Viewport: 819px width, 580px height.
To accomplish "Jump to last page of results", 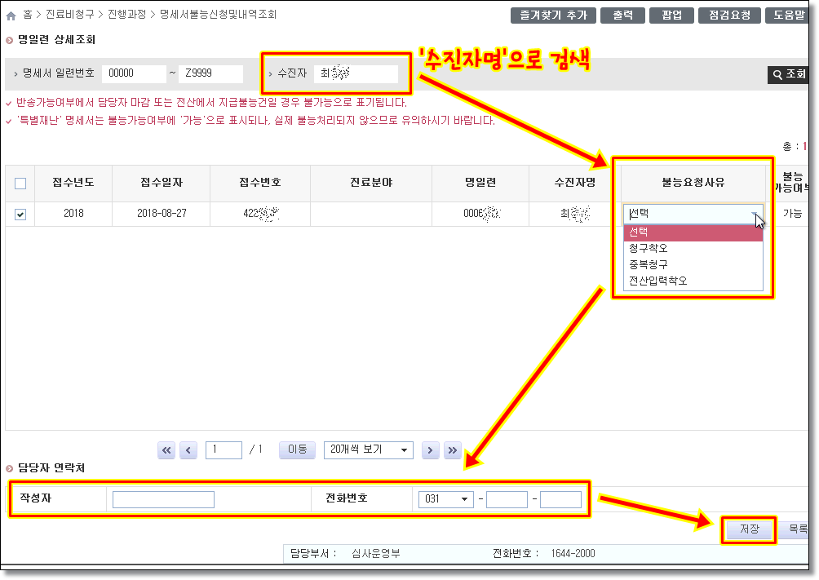I will [x=452, y=449].
